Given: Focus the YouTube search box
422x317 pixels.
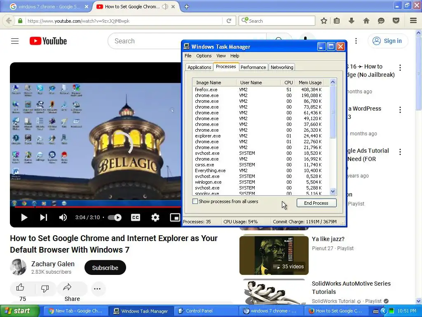Looking at the screenshot, I should [x=187, y=41].
